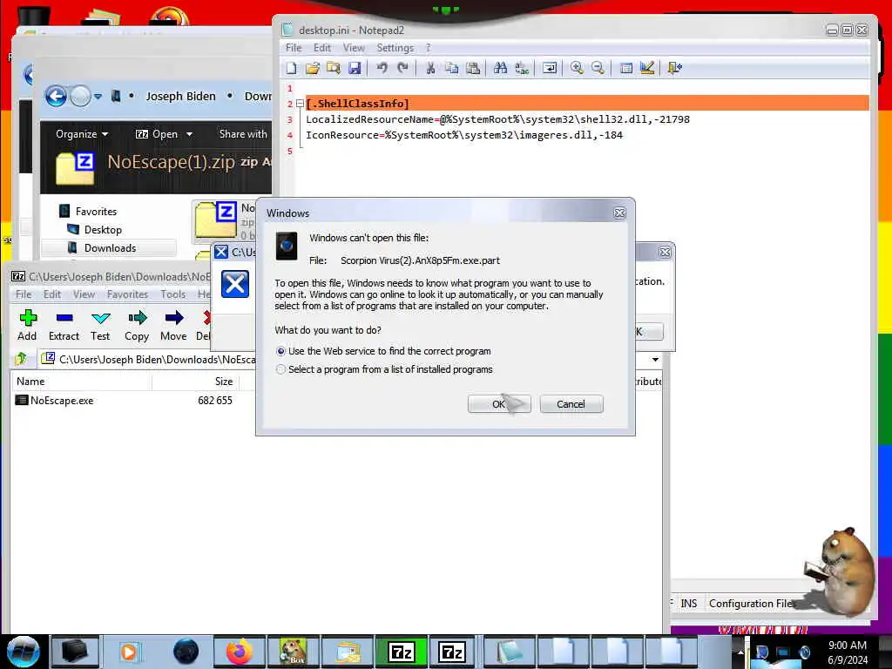Collapse the ShellClassInfo fold marker in Notepad2
Image resolution: width=892 pixels, height=669 pixels.
point(300,104)
